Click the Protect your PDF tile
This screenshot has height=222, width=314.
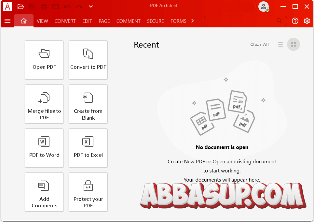(88, 192)
